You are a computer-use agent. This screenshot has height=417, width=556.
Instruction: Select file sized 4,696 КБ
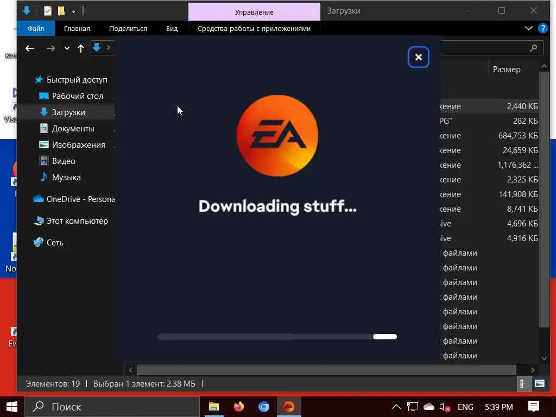tap(522, 224)
